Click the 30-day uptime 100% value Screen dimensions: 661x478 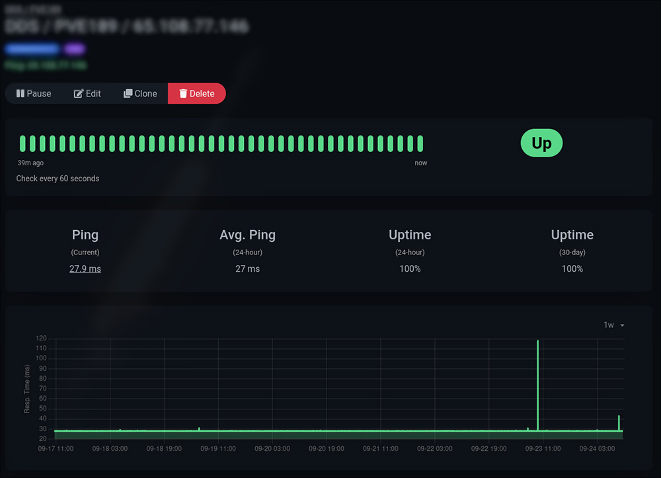pyautogui.click(x=572, y=268)
